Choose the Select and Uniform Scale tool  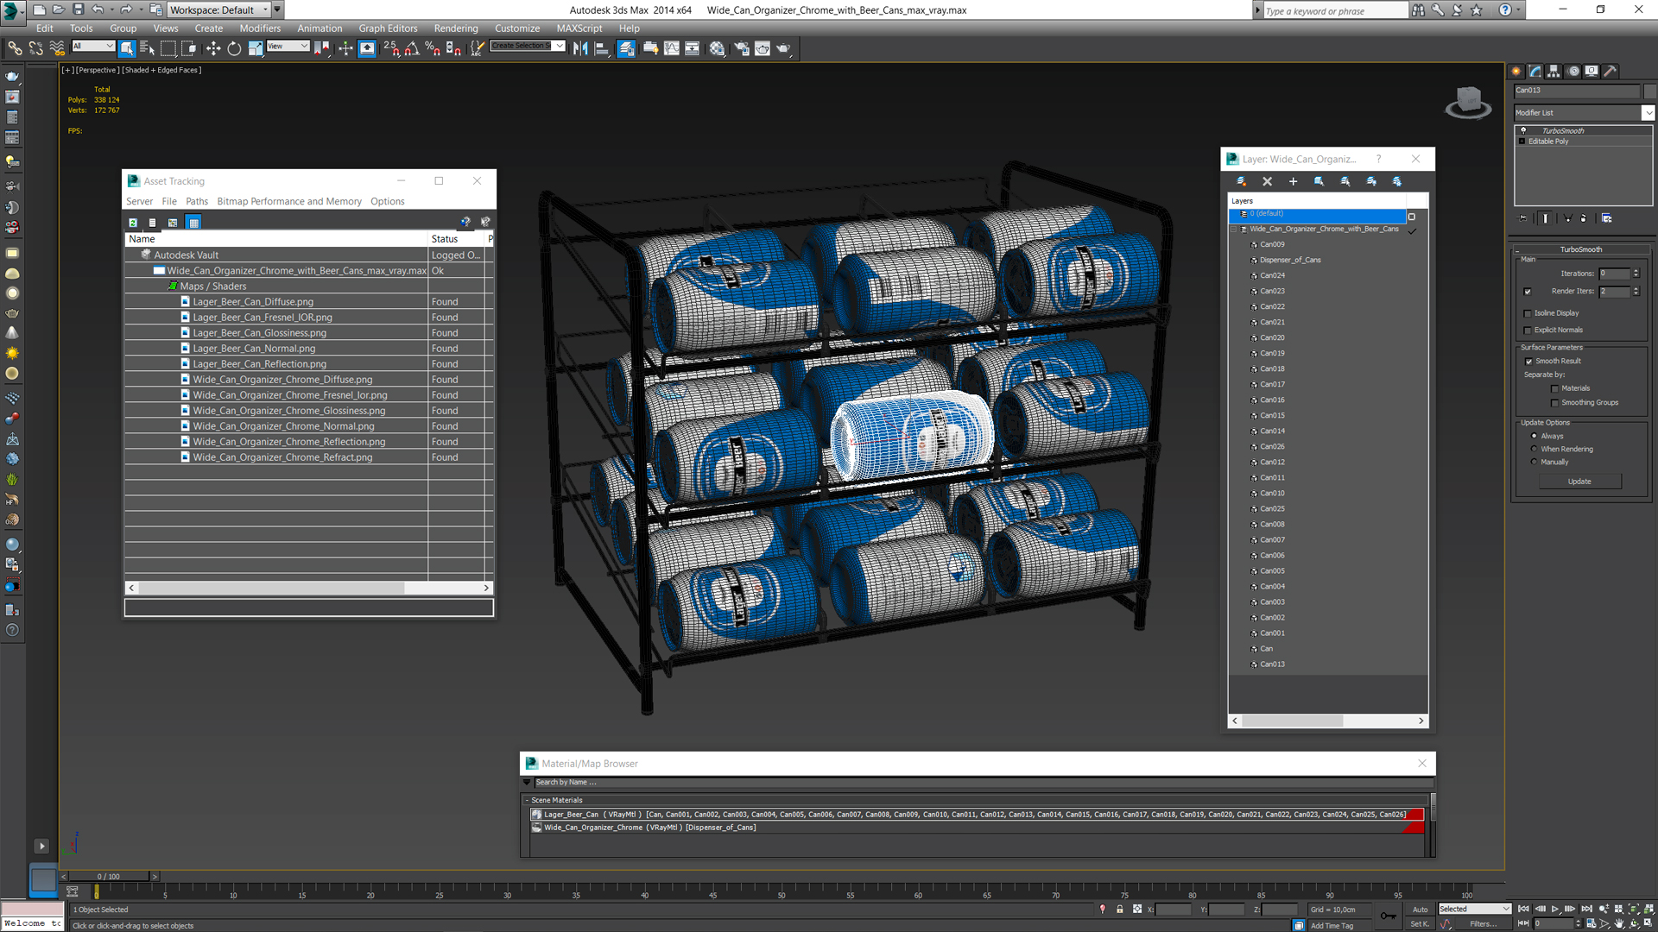pyautogui.click(x=256, y=48)
